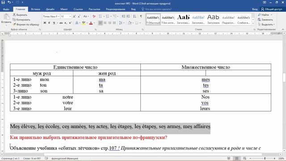This screenshot has height=161, width=286.
Task: Click Replace (Заменить)
Action: click(265, 20)
